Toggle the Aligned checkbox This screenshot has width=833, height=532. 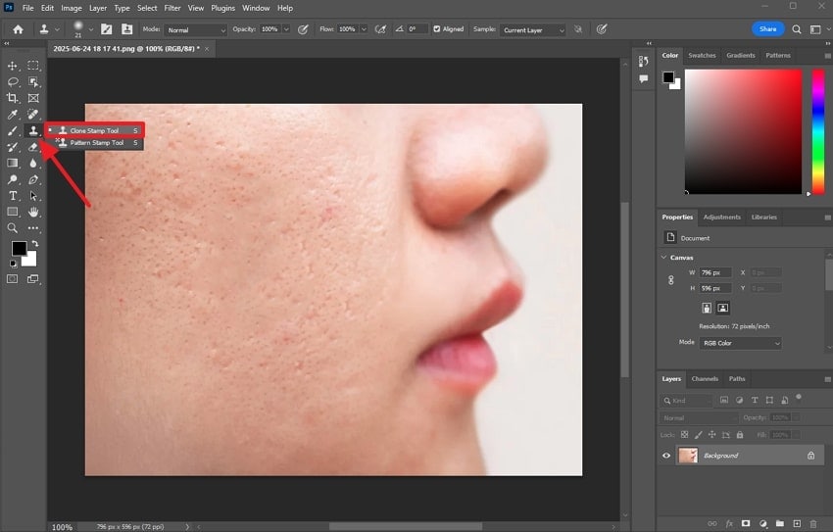pyautogui.click(x=437, y=29)
